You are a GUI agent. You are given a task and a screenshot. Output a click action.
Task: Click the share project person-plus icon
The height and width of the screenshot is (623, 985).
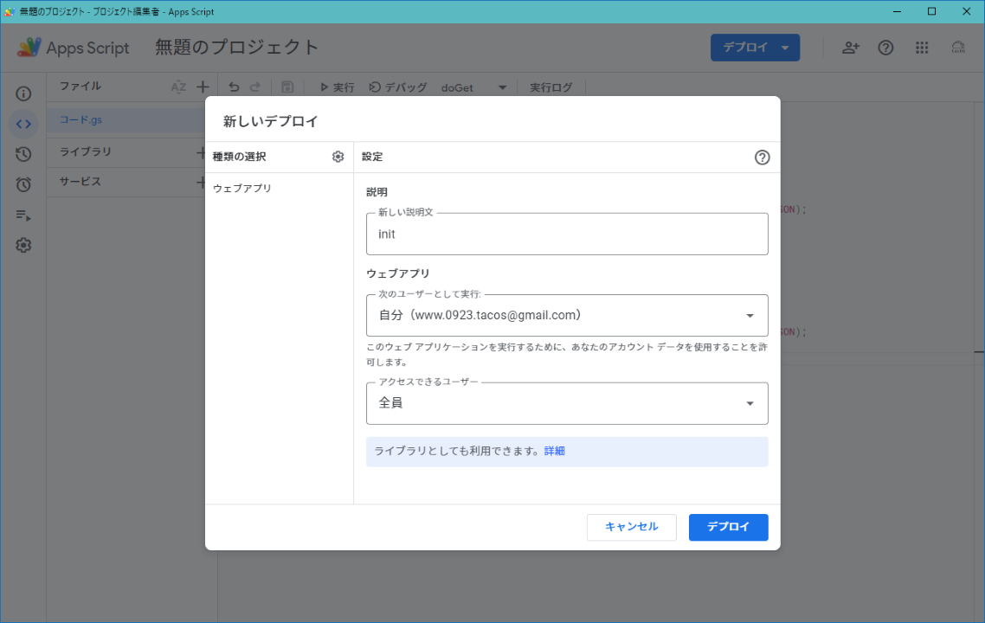851,48
